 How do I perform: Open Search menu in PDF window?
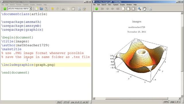tap(104, 5)
